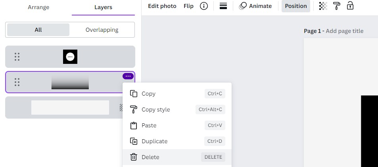Grab the top layer's drag handle
The height and width of the screenshot is (167, 378).
tap(17, 57)
